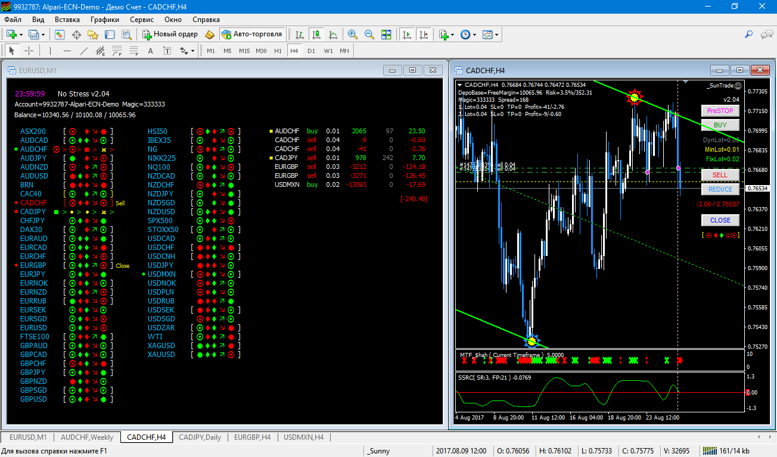The image size is (777, 457).
Task: Open the Market Watch panel icon
Action: pos(60,35)
